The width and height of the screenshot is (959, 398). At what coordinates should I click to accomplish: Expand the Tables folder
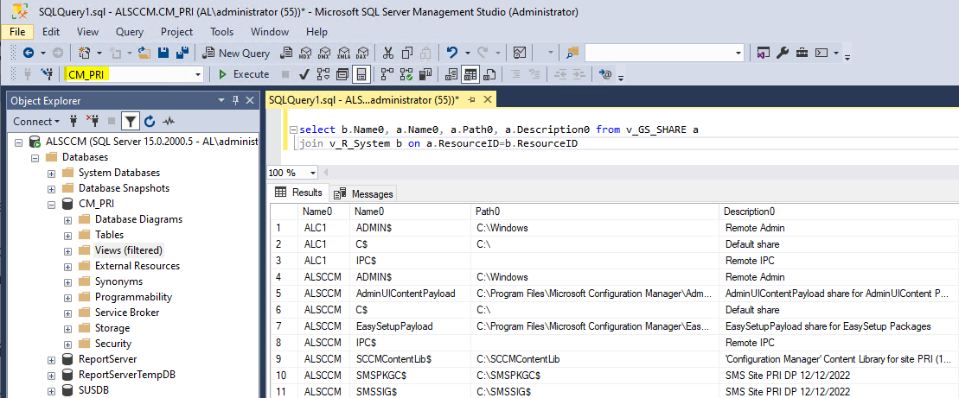68,236
